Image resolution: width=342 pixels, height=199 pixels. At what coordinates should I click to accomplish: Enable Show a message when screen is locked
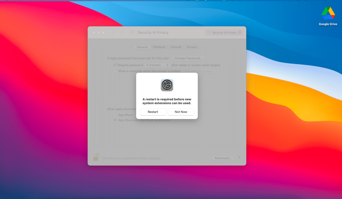click(115, 71)
